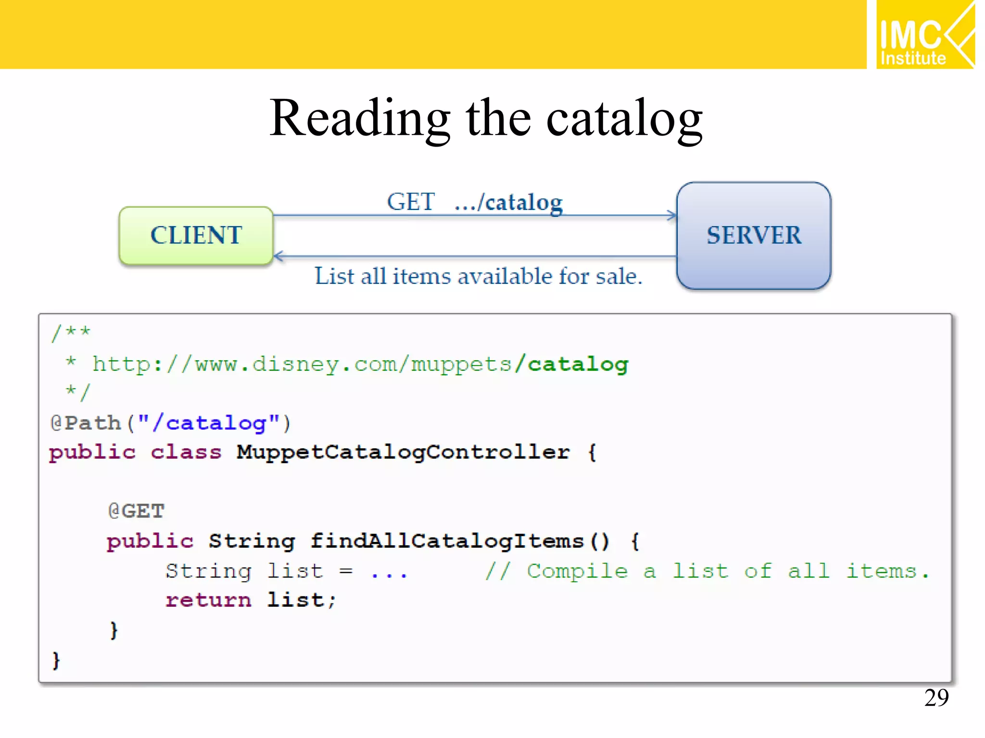Select the blue SERVER box
985x738 pixels.
click(754, 235)
